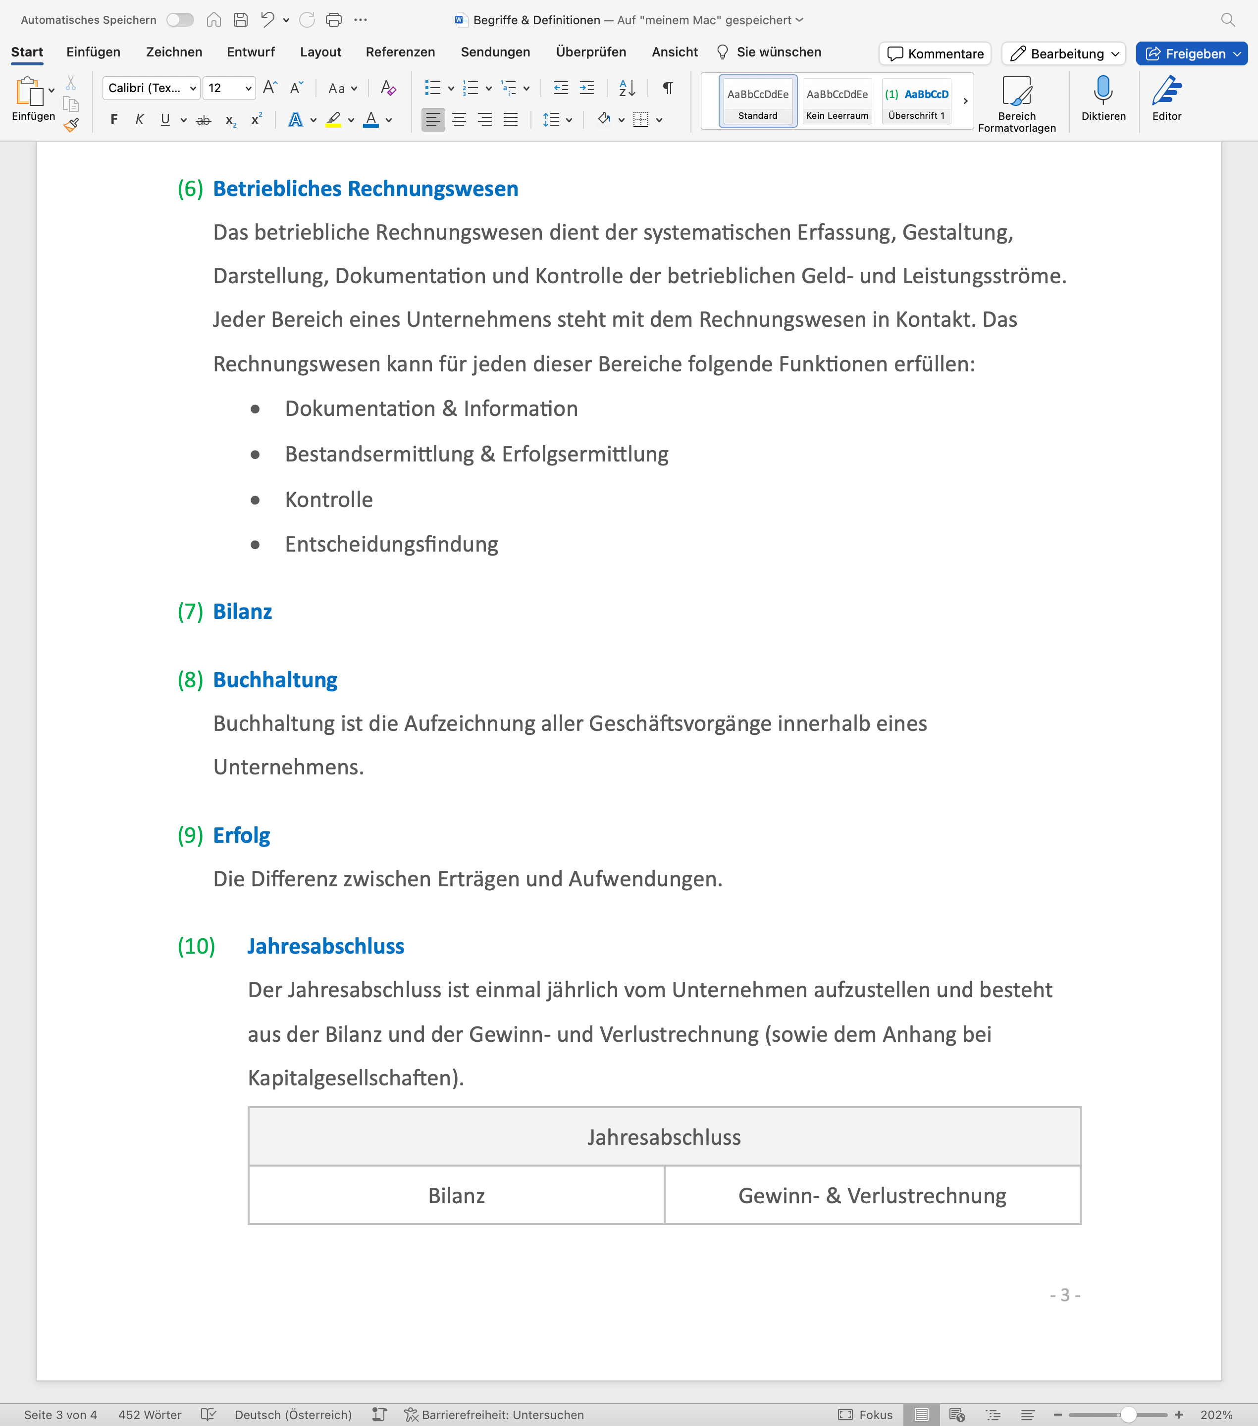Click the Diktieren microphone icon
This screenshot has height=1426, width=1258.
[x=1102, y=92]
